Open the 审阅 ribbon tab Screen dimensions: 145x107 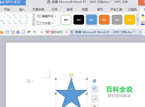pos(70,10)
